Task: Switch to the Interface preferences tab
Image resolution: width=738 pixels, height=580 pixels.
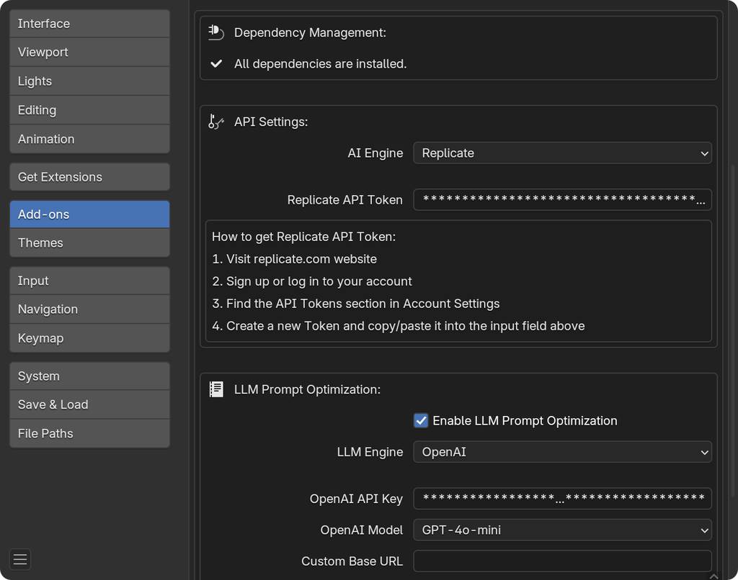Action: pyautogui.click(x=89, y=24)
